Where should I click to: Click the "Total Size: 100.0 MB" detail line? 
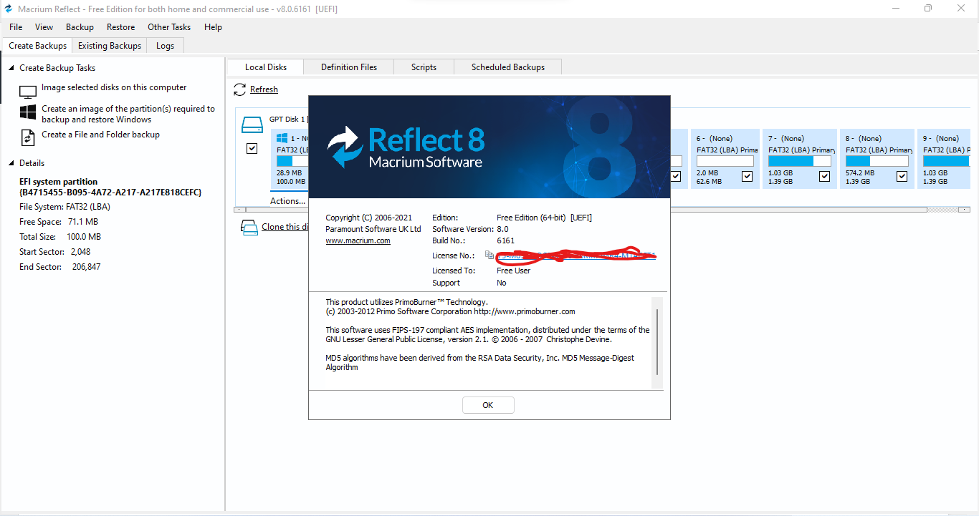coord(60,237)
